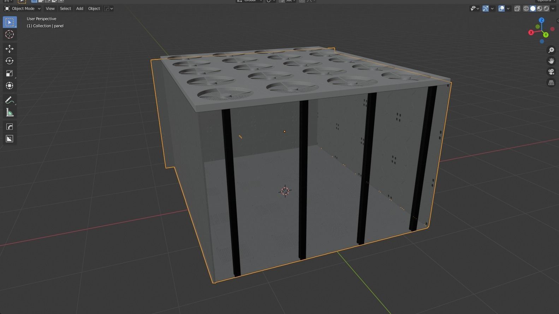The width and height of the screenshot is (559, 314).
Task: Toggle camera view with camera icon
Action: 551,72
